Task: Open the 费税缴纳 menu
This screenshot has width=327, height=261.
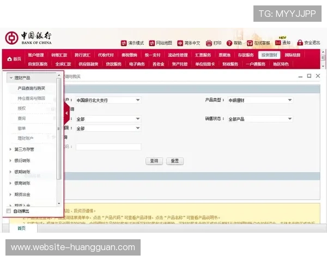Action: coord(129,55)
